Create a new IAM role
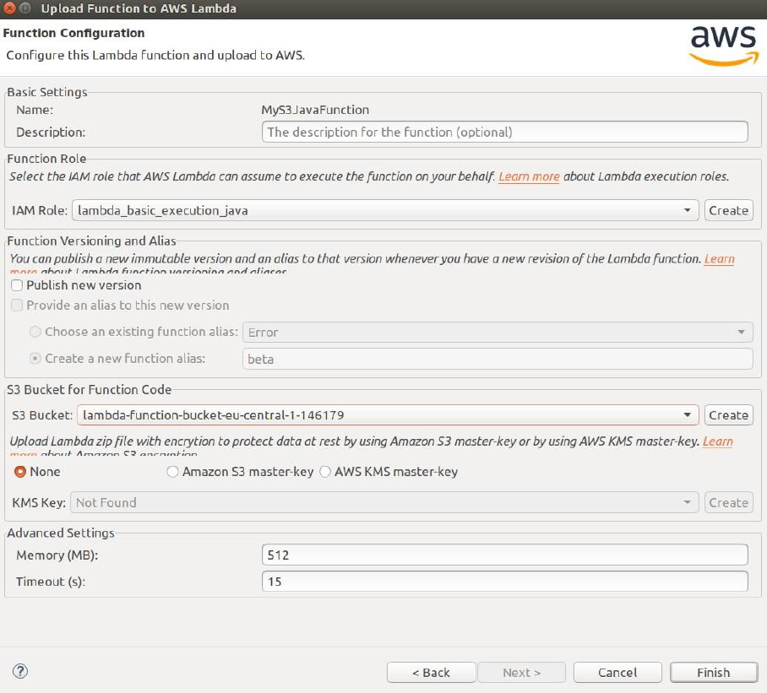 tap(728, 210)
